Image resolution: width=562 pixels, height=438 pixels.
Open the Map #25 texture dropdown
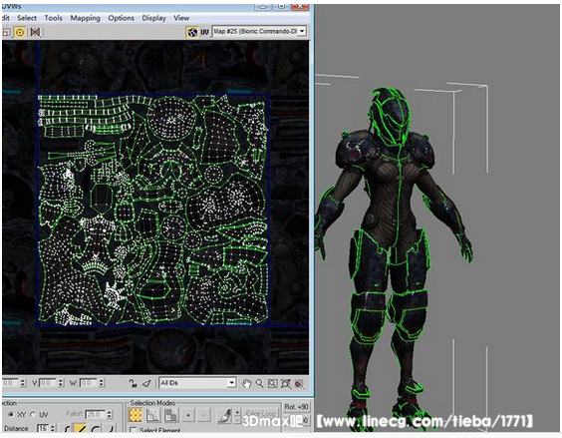259,32
